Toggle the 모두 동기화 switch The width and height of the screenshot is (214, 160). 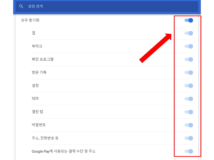point(189,20)
